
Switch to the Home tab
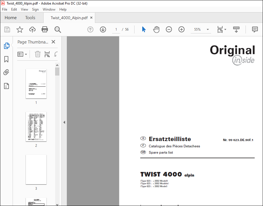[x=11, y=17]
